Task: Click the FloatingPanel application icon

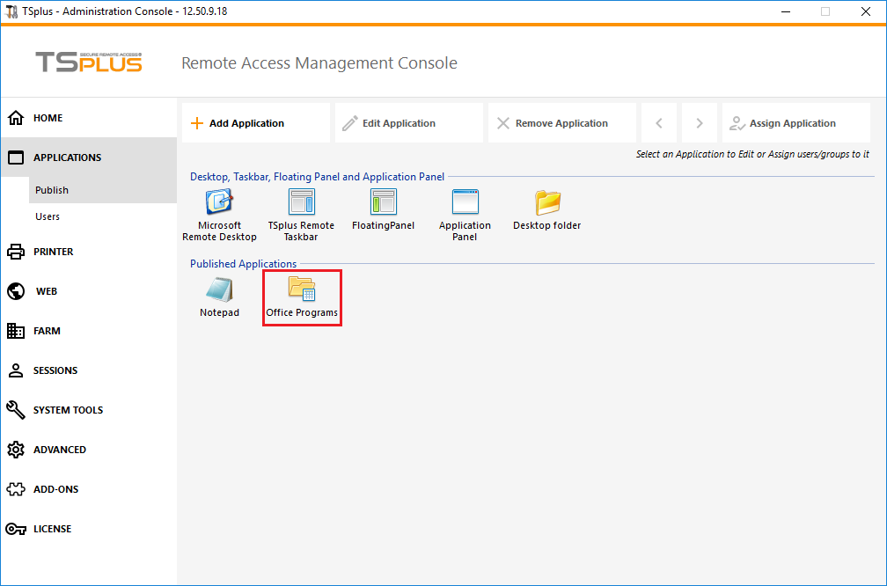Action: [x=383, y=202]
